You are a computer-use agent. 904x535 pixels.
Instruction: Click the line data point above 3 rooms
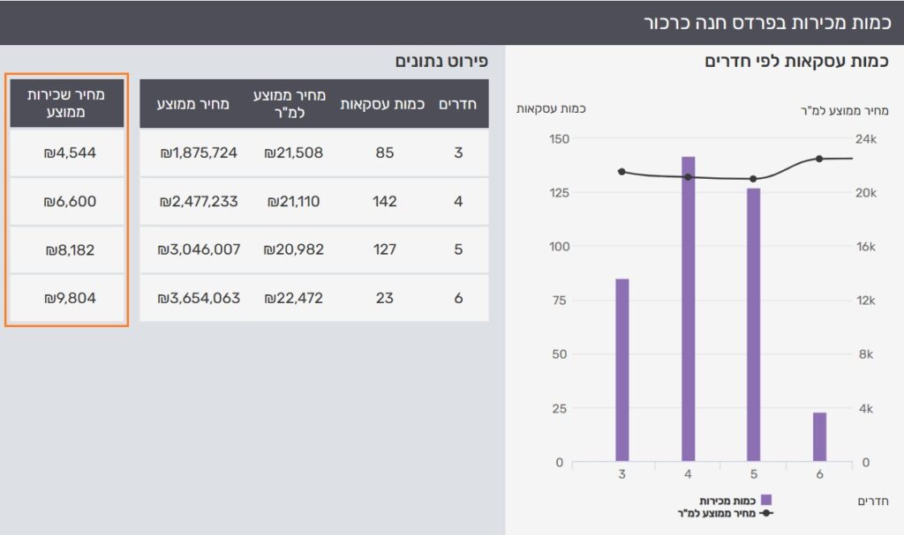621,172
